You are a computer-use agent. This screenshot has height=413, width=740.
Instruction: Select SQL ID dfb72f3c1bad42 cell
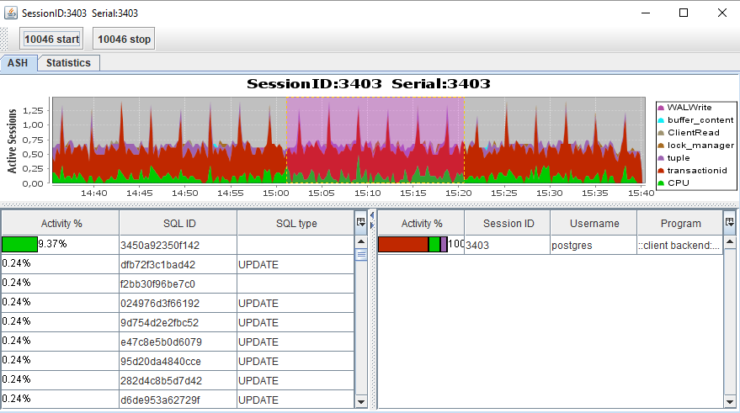(178, 264)
